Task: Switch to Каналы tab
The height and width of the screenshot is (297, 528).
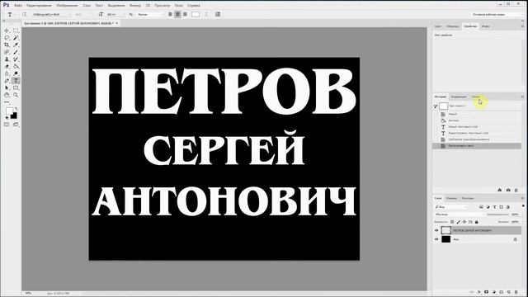Action: [x=451, y=198]
